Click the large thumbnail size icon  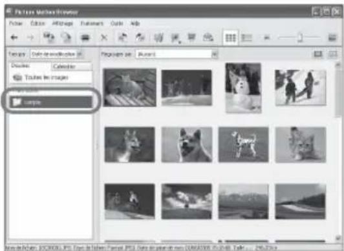click(332, 37)
